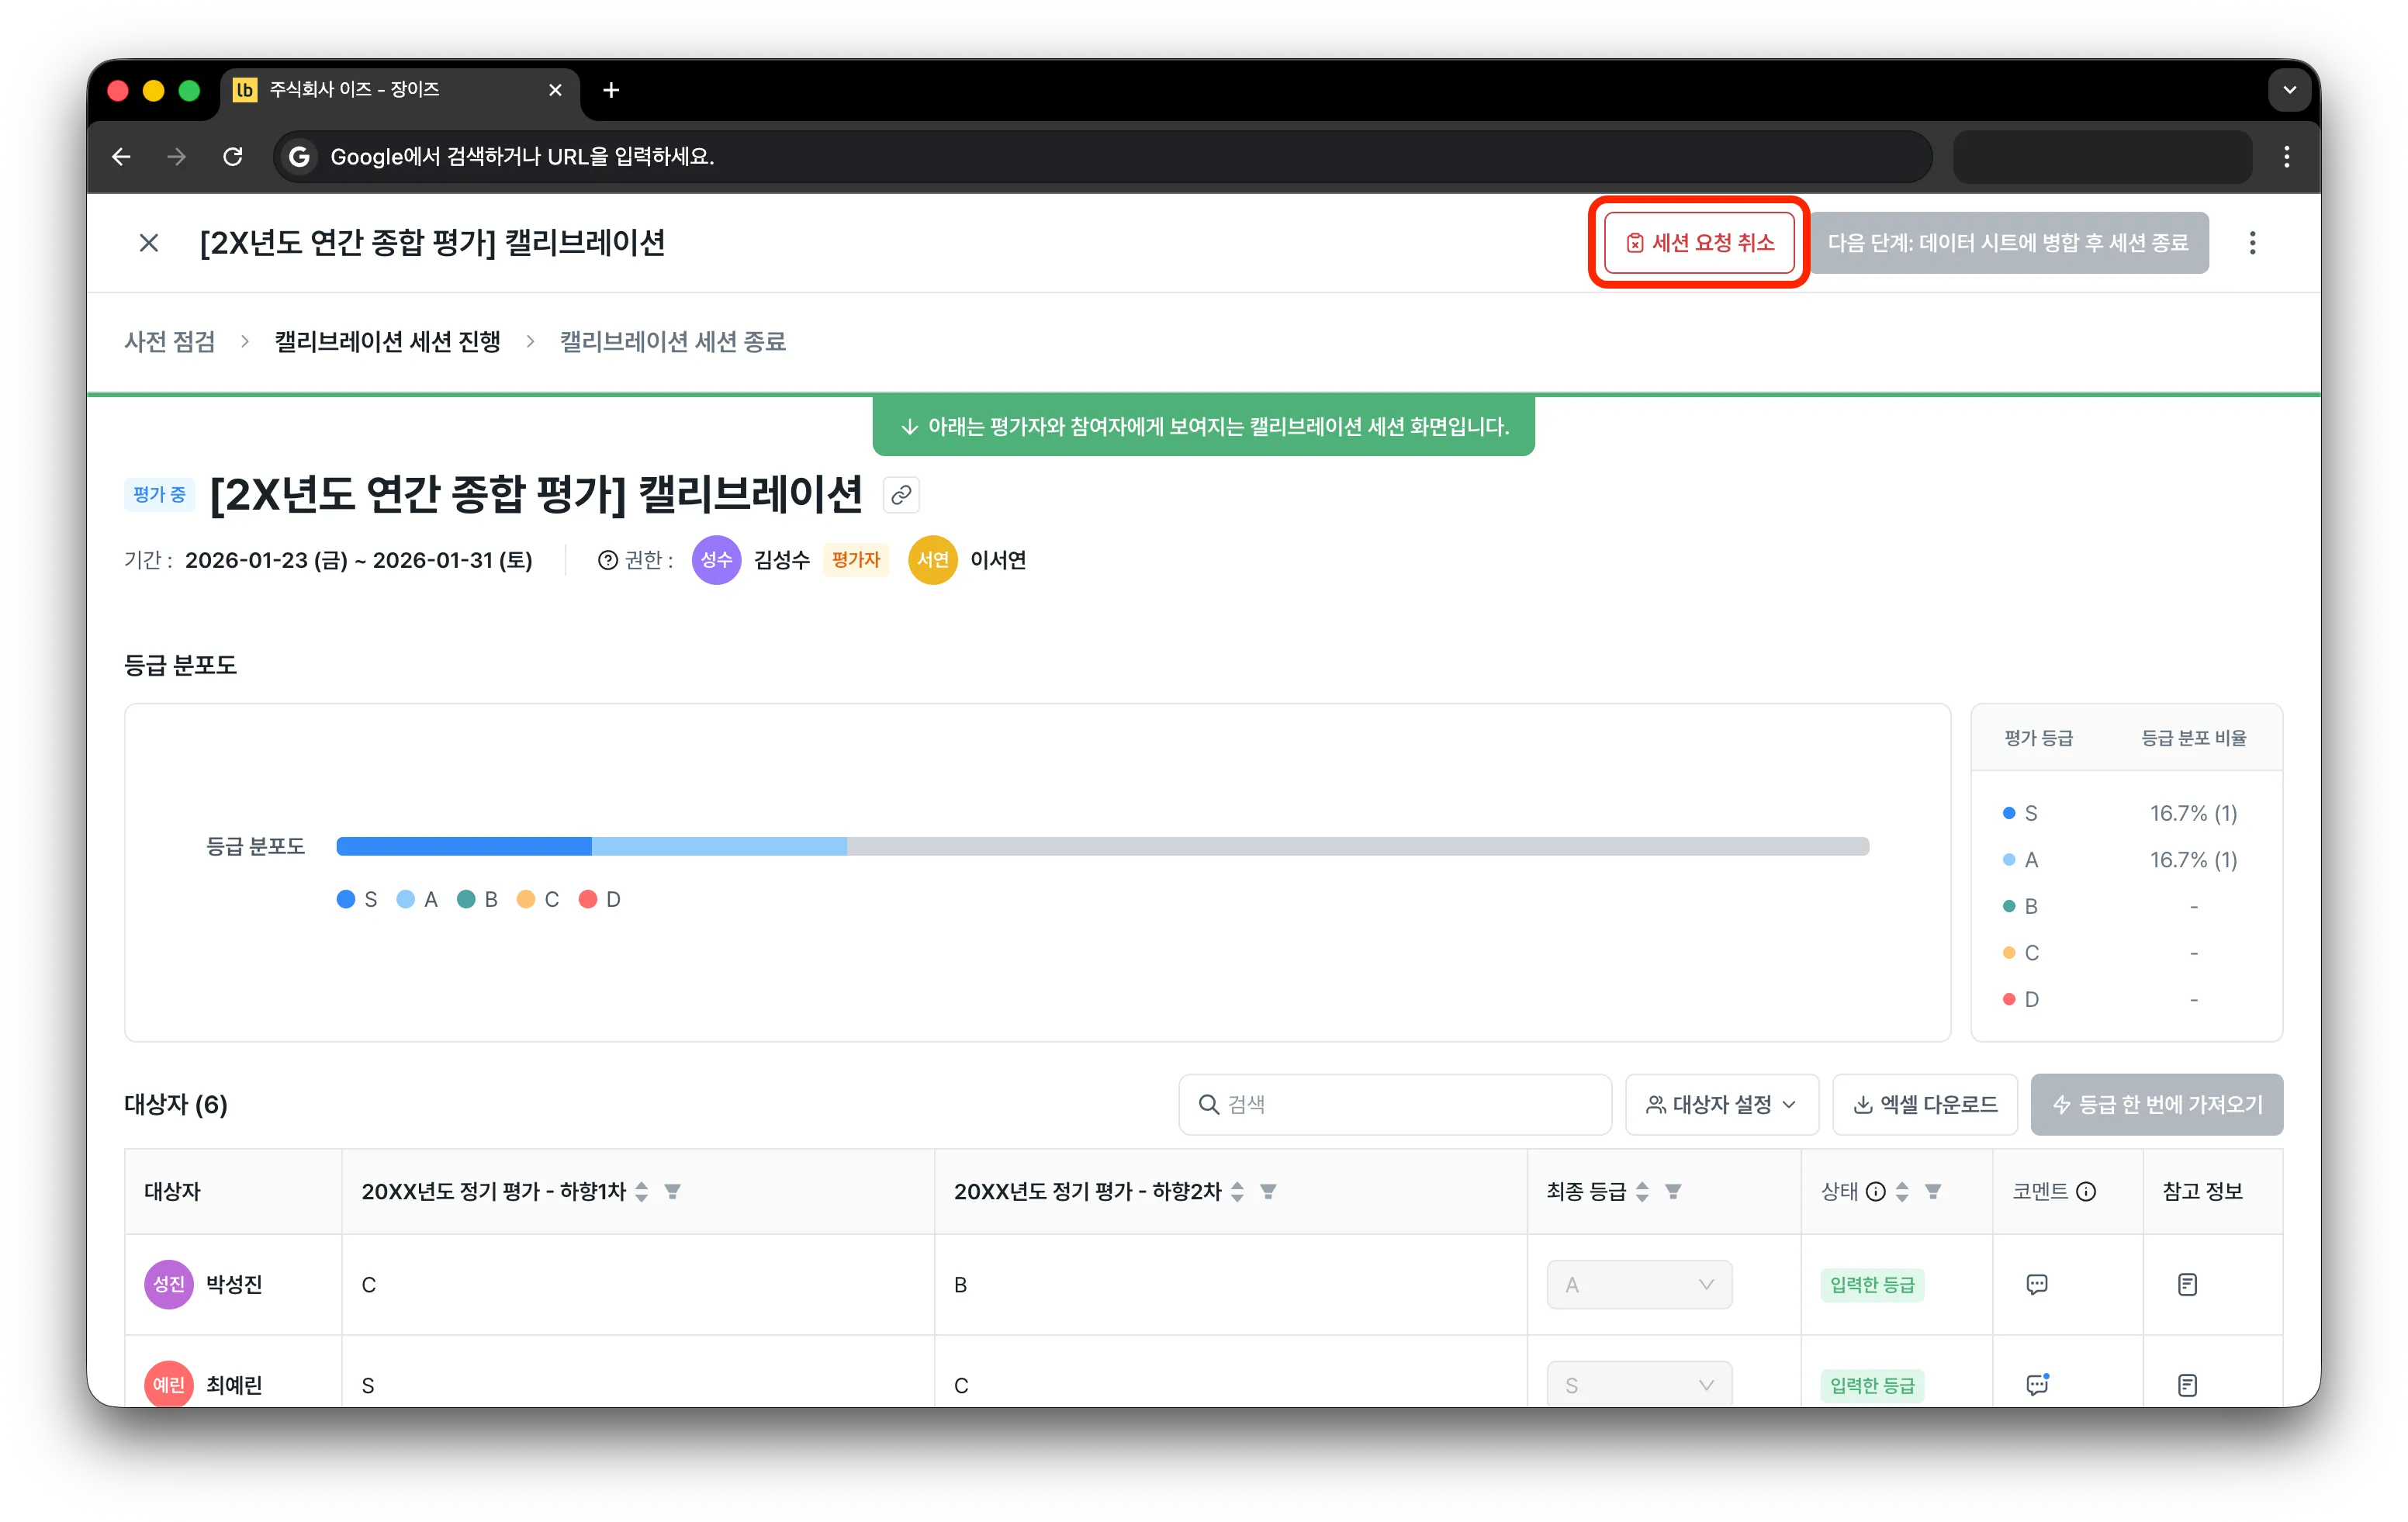The image size is (2408, 1522).
Task: Select the 캘리브레이션 세션 진행 step
Action: [387, 342]
